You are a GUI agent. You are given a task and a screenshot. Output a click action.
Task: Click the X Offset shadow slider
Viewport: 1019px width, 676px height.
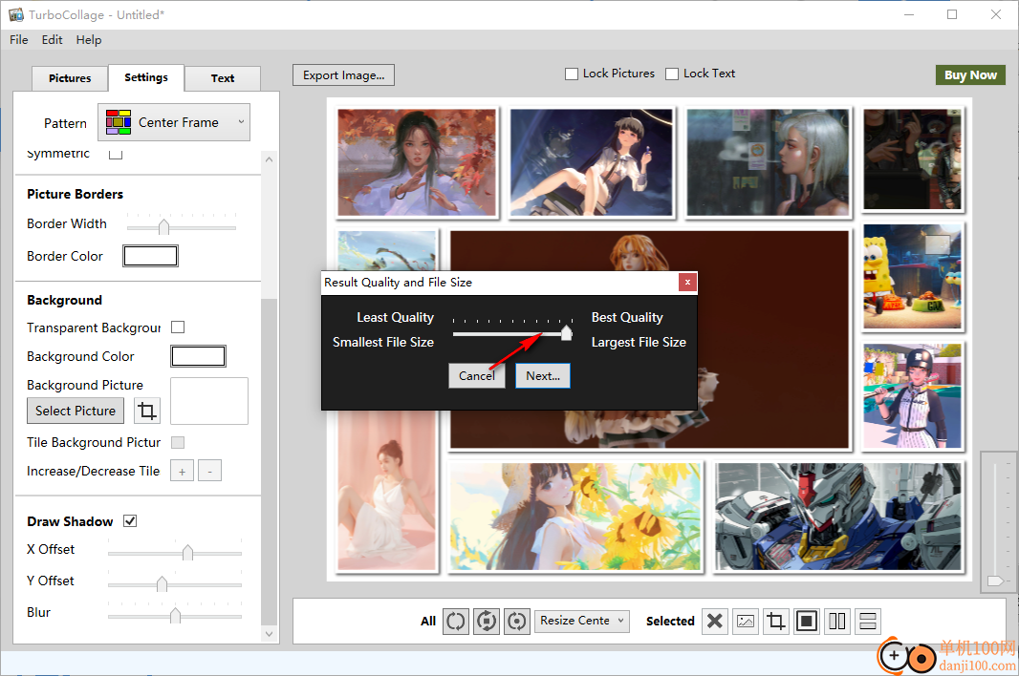tap(175, 552)
